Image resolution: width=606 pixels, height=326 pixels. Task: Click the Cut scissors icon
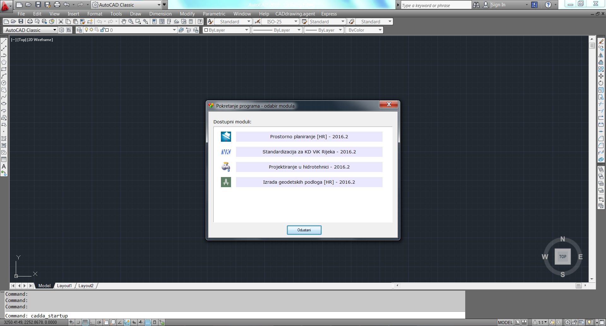(61, 21)
